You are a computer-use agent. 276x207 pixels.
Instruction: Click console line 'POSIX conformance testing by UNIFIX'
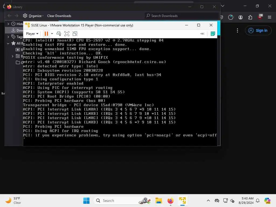pyautogui.click(x=65, y=58)
